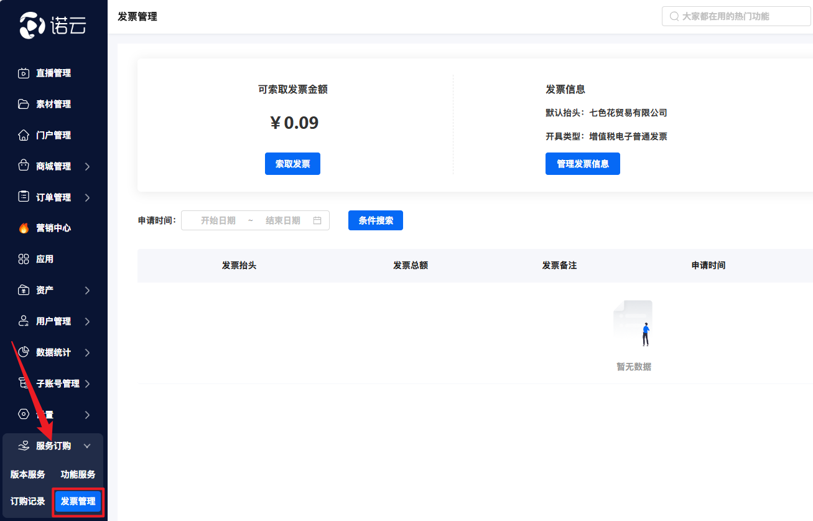Click the 数据统计 pie chart icon
The image size is (813, 521).
pos(24,352)
